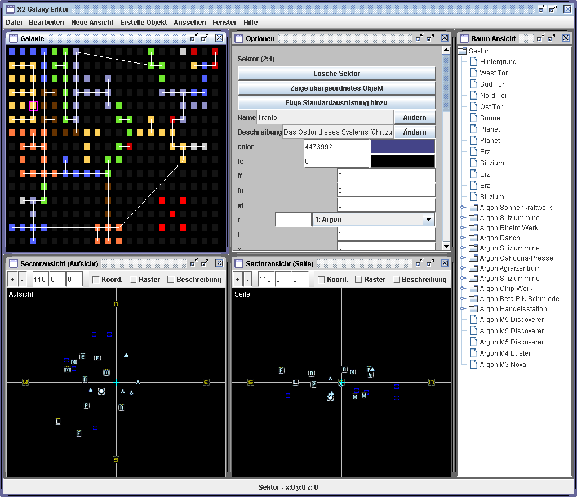Click the north gate marker in Aufsicht view

[x=116, y=304]
